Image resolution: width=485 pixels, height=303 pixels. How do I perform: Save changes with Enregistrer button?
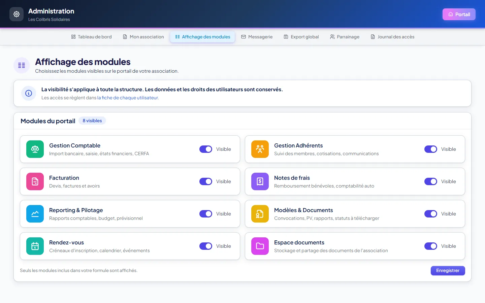(x=448, y=271)
